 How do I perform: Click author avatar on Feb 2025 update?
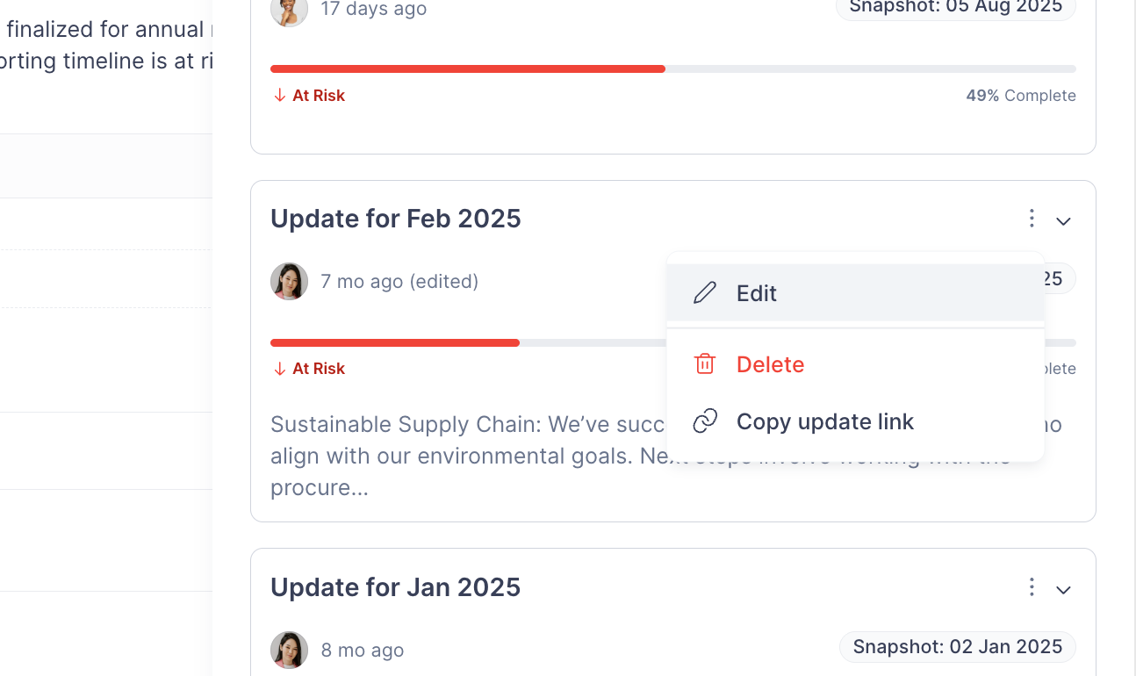[x=289, y=282]
